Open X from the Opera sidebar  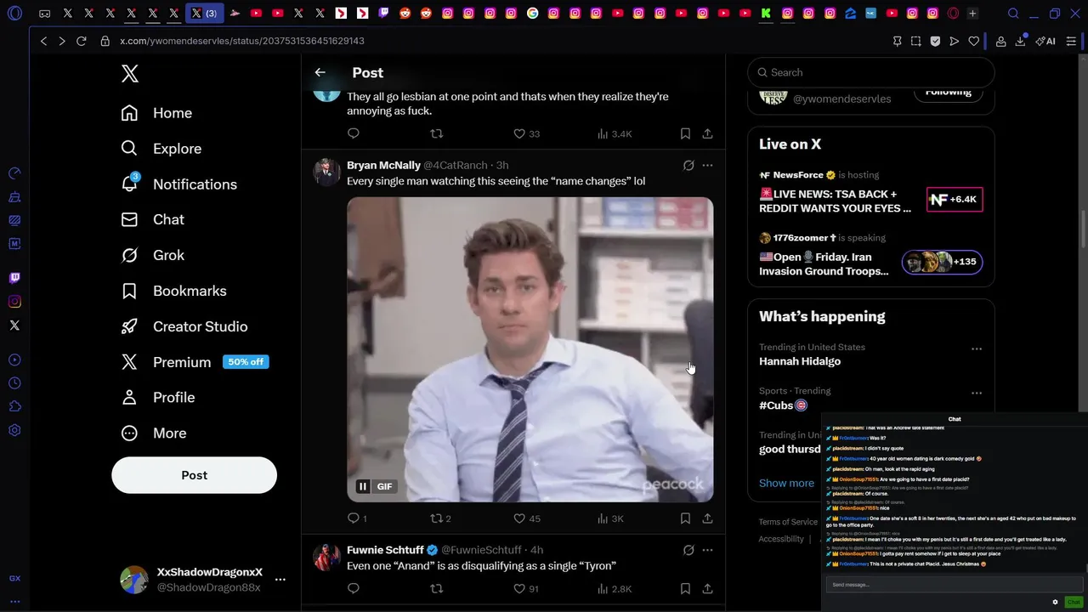click(14, 326)
